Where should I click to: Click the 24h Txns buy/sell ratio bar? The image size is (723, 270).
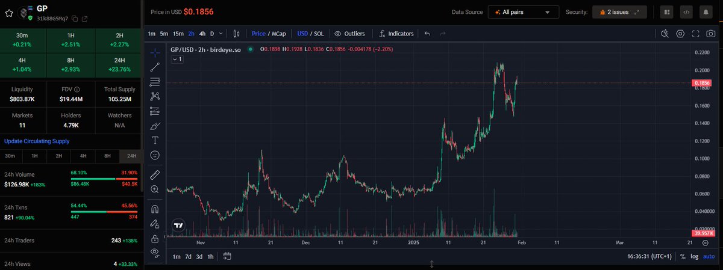pyautogui.click(x=104, y=211)
